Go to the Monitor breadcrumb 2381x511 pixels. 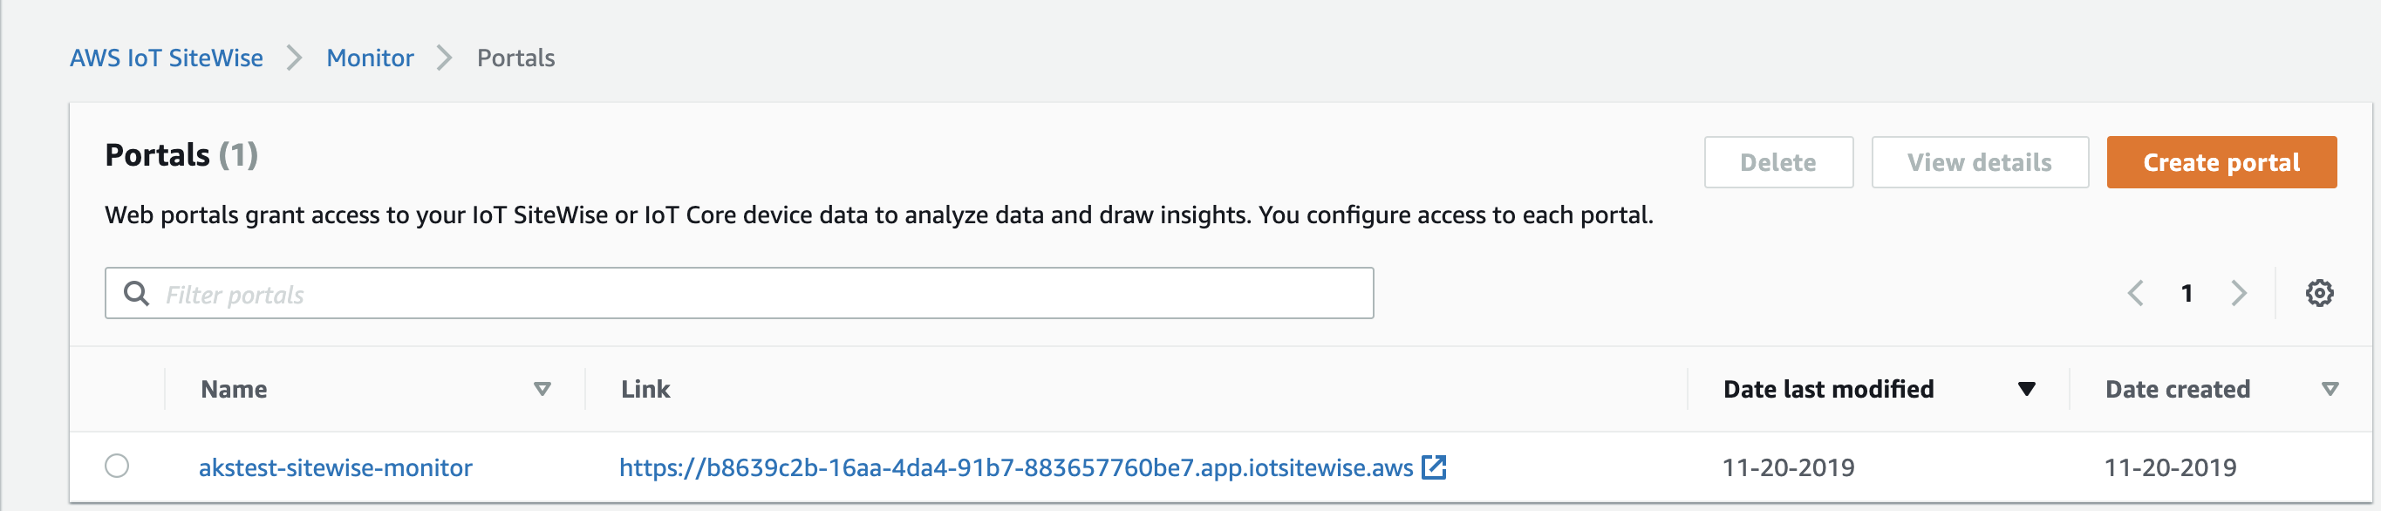tap(370, 58)
